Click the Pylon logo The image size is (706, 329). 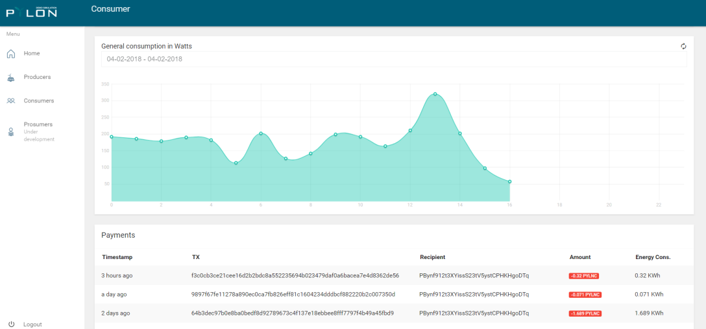click(x=32, y=12)
